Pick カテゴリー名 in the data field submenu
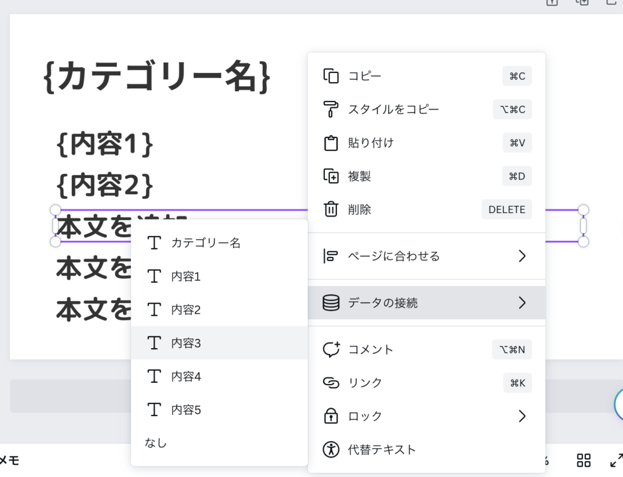The width and height of the screenshot is (623, 477). point(206,243)
